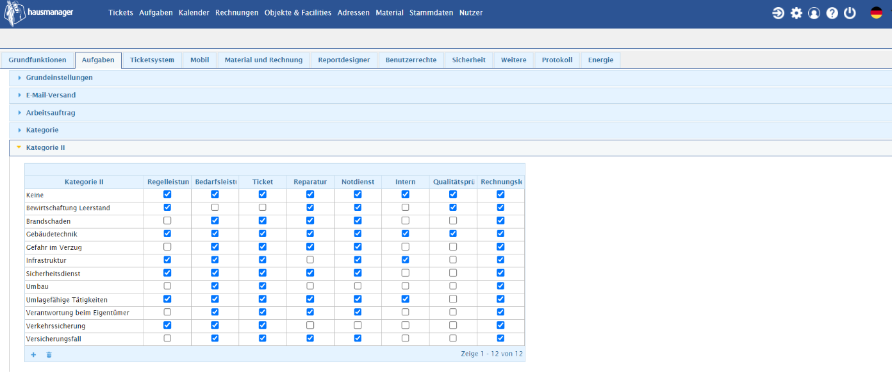The width and height of the screenshot is (892, 389).
Task: Click the login arrow icon in header
Action: click(x=779, y=13)
